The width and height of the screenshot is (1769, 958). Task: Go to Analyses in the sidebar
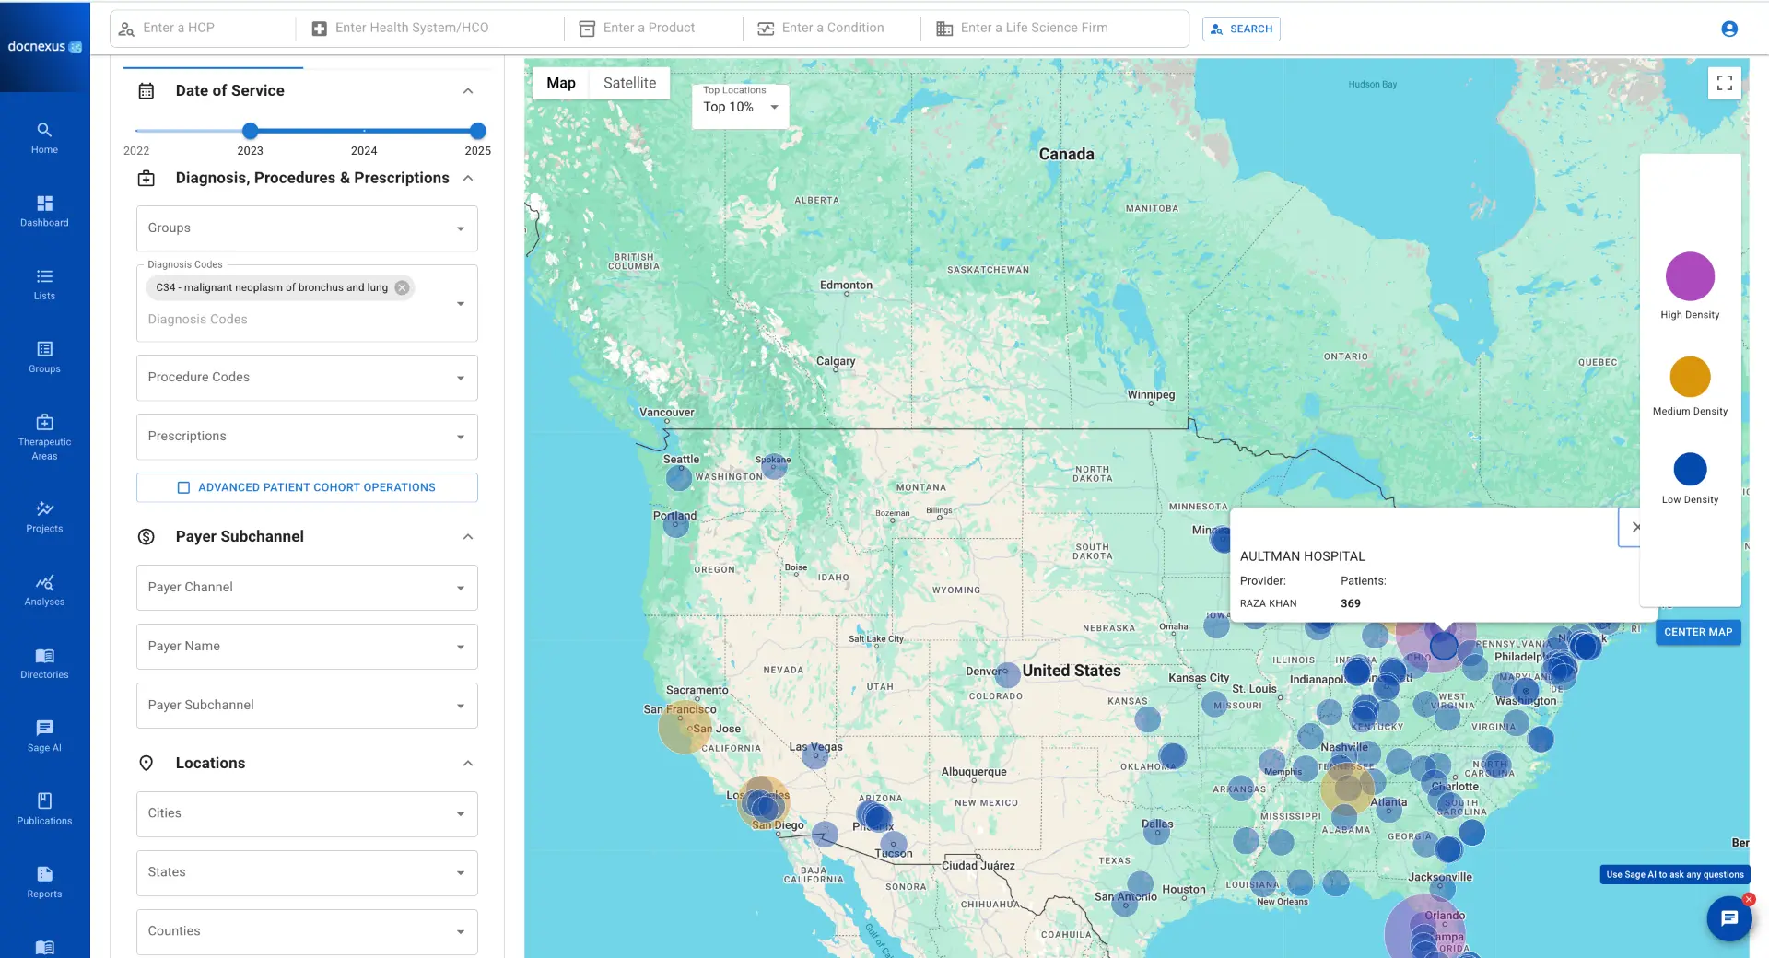point(44,590)
